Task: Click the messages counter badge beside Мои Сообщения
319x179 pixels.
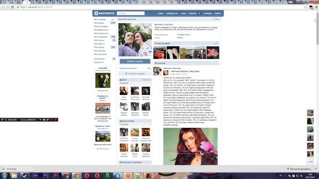Action: click(113, 37)
